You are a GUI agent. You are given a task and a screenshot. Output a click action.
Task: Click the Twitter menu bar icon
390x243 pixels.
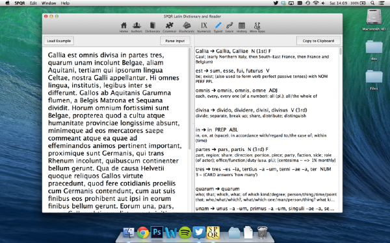[x=276, y=3]
